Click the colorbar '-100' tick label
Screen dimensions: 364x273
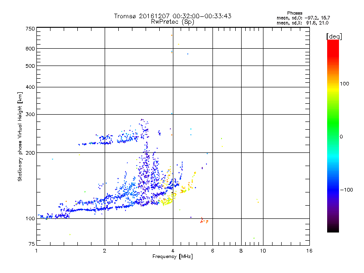[346, 190]
